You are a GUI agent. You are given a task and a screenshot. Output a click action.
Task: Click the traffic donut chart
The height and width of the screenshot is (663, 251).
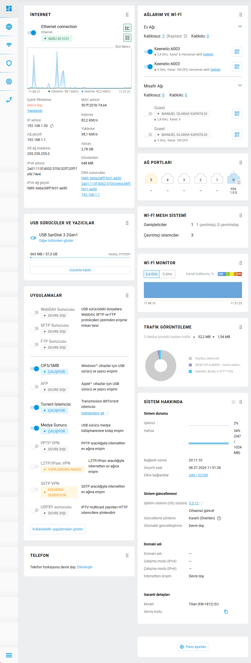click(x=161, y=365)
